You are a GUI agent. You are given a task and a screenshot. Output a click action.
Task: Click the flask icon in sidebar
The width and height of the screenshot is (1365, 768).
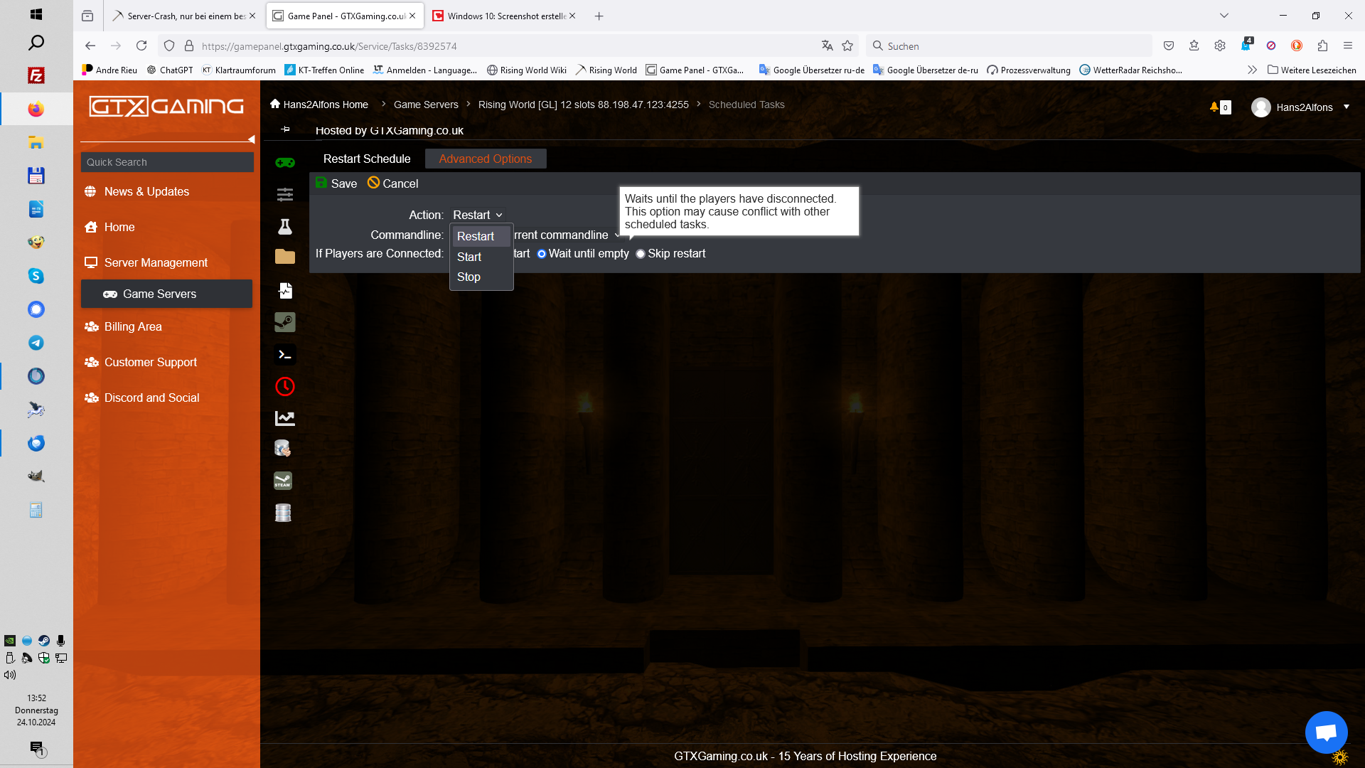coord(285,226)
